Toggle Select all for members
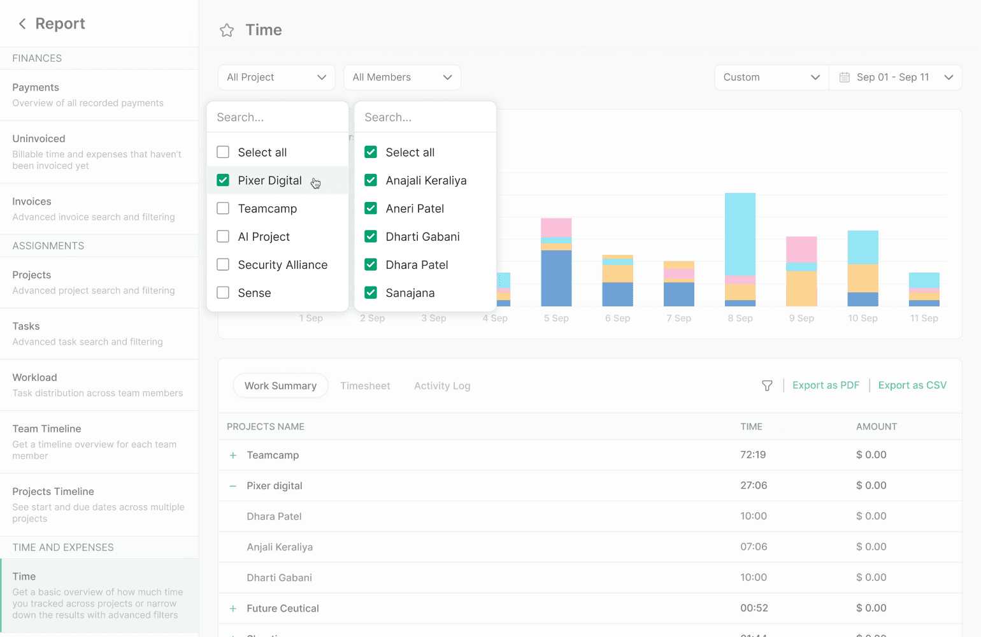 (x=371, y=152)
